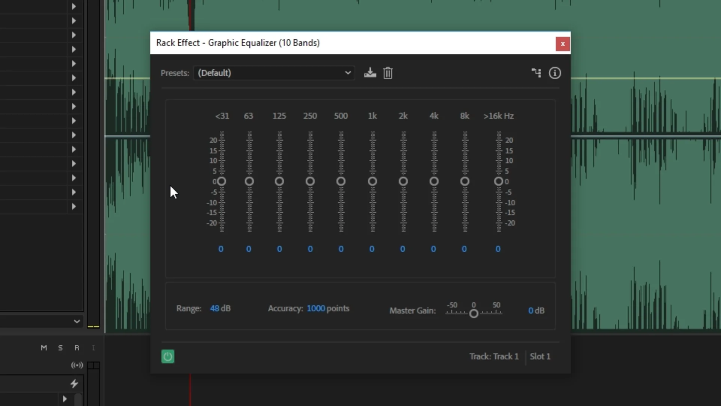721x406 pixels.
Task: Click the 4k band slider handle
Action: [434, 182]
